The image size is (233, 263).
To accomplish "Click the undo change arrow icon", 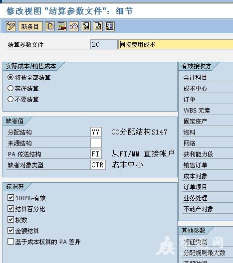I will 74,26.
